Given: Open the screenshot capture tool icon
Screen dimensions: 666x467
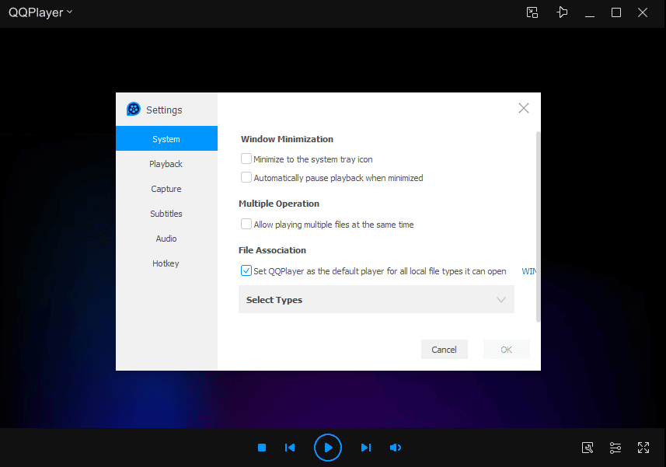Looking at the screenshot, I should click(588, 448).
